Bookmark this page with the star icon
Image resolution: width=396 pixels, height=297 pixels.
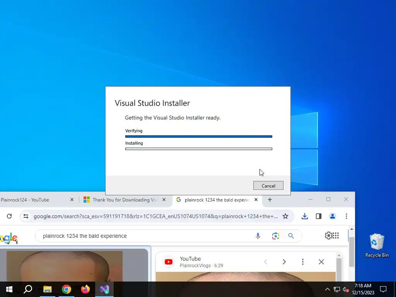285,216
